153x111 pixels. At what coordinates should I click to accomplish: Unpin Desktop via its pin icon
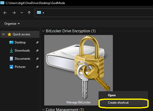coord(37,42)
